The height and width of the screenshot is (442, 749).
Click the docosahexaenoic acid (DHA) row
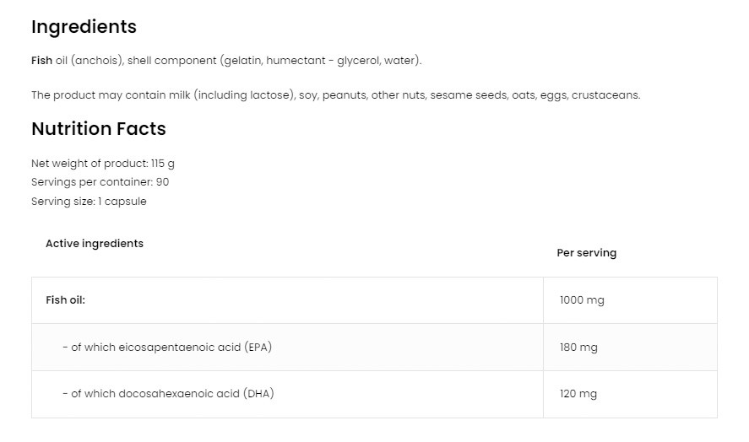pos(168,394)
